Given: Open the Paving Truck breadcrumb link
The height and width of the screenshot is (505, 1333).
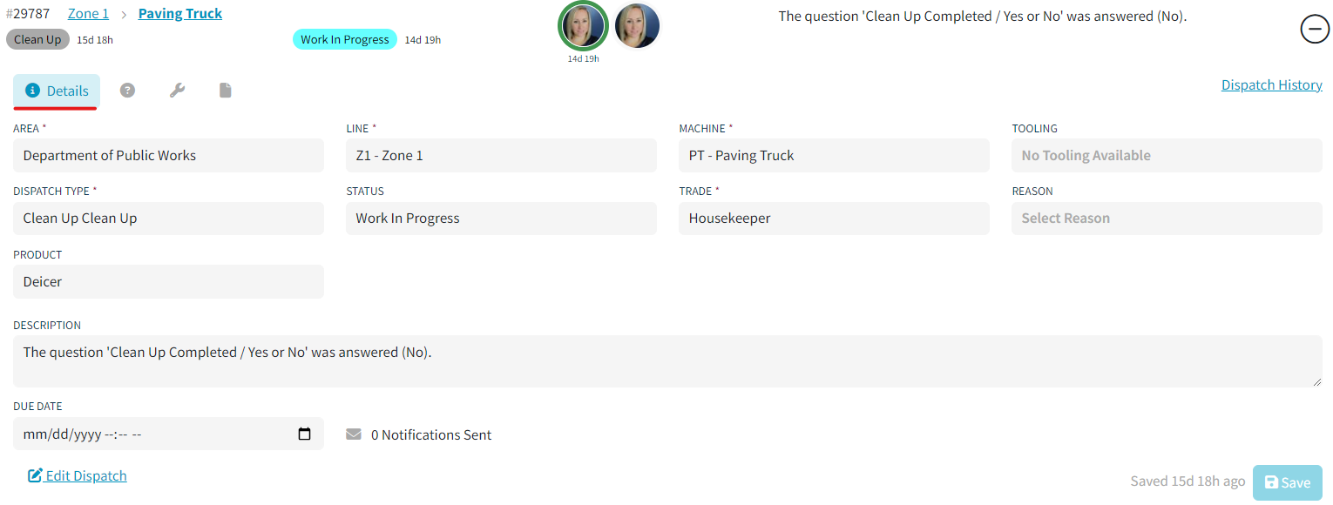Looking at the screenshot, I should point(180,14).
